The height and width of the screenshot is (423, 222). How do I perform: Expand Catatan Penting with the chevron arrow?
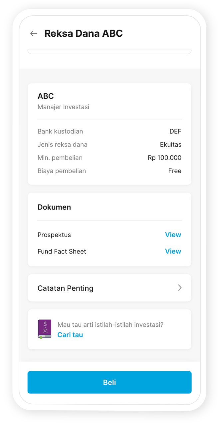click(180, 288)
